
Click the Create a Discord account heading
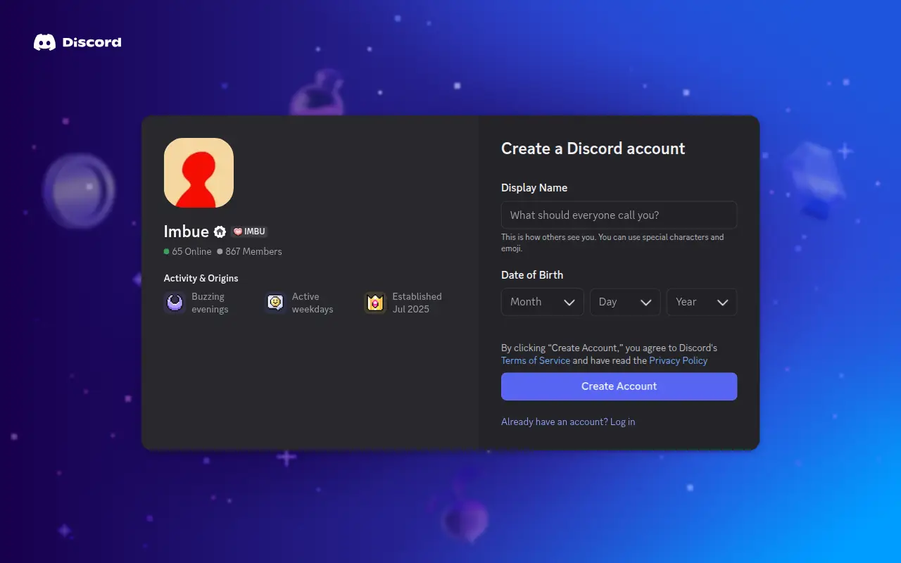pos(593,148)
